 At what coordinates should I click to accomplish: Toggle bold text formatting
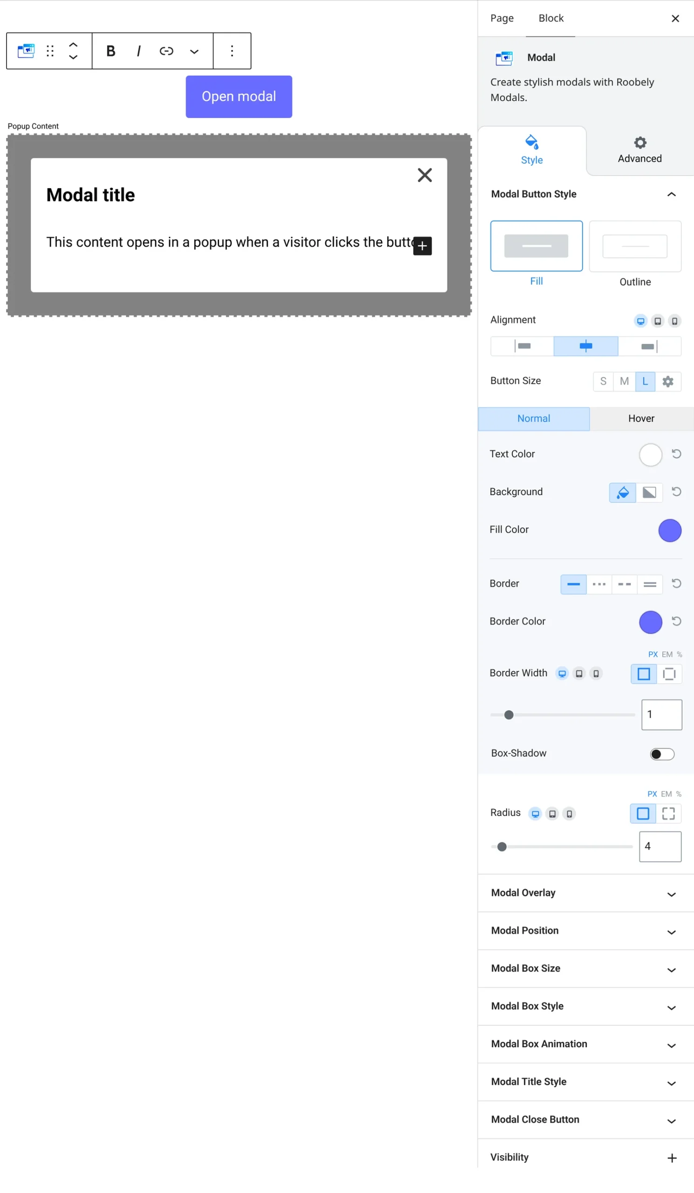click(x=111, y=51)
